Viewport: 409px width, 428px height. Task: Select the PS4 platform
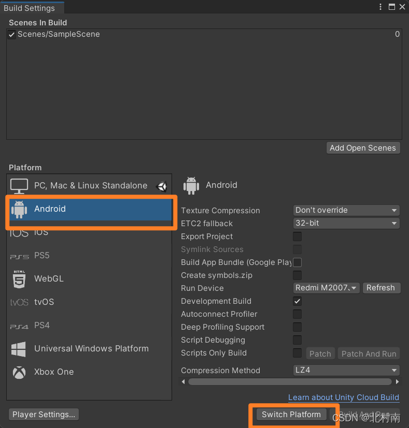pyautogui.click(x=89, y=326)
